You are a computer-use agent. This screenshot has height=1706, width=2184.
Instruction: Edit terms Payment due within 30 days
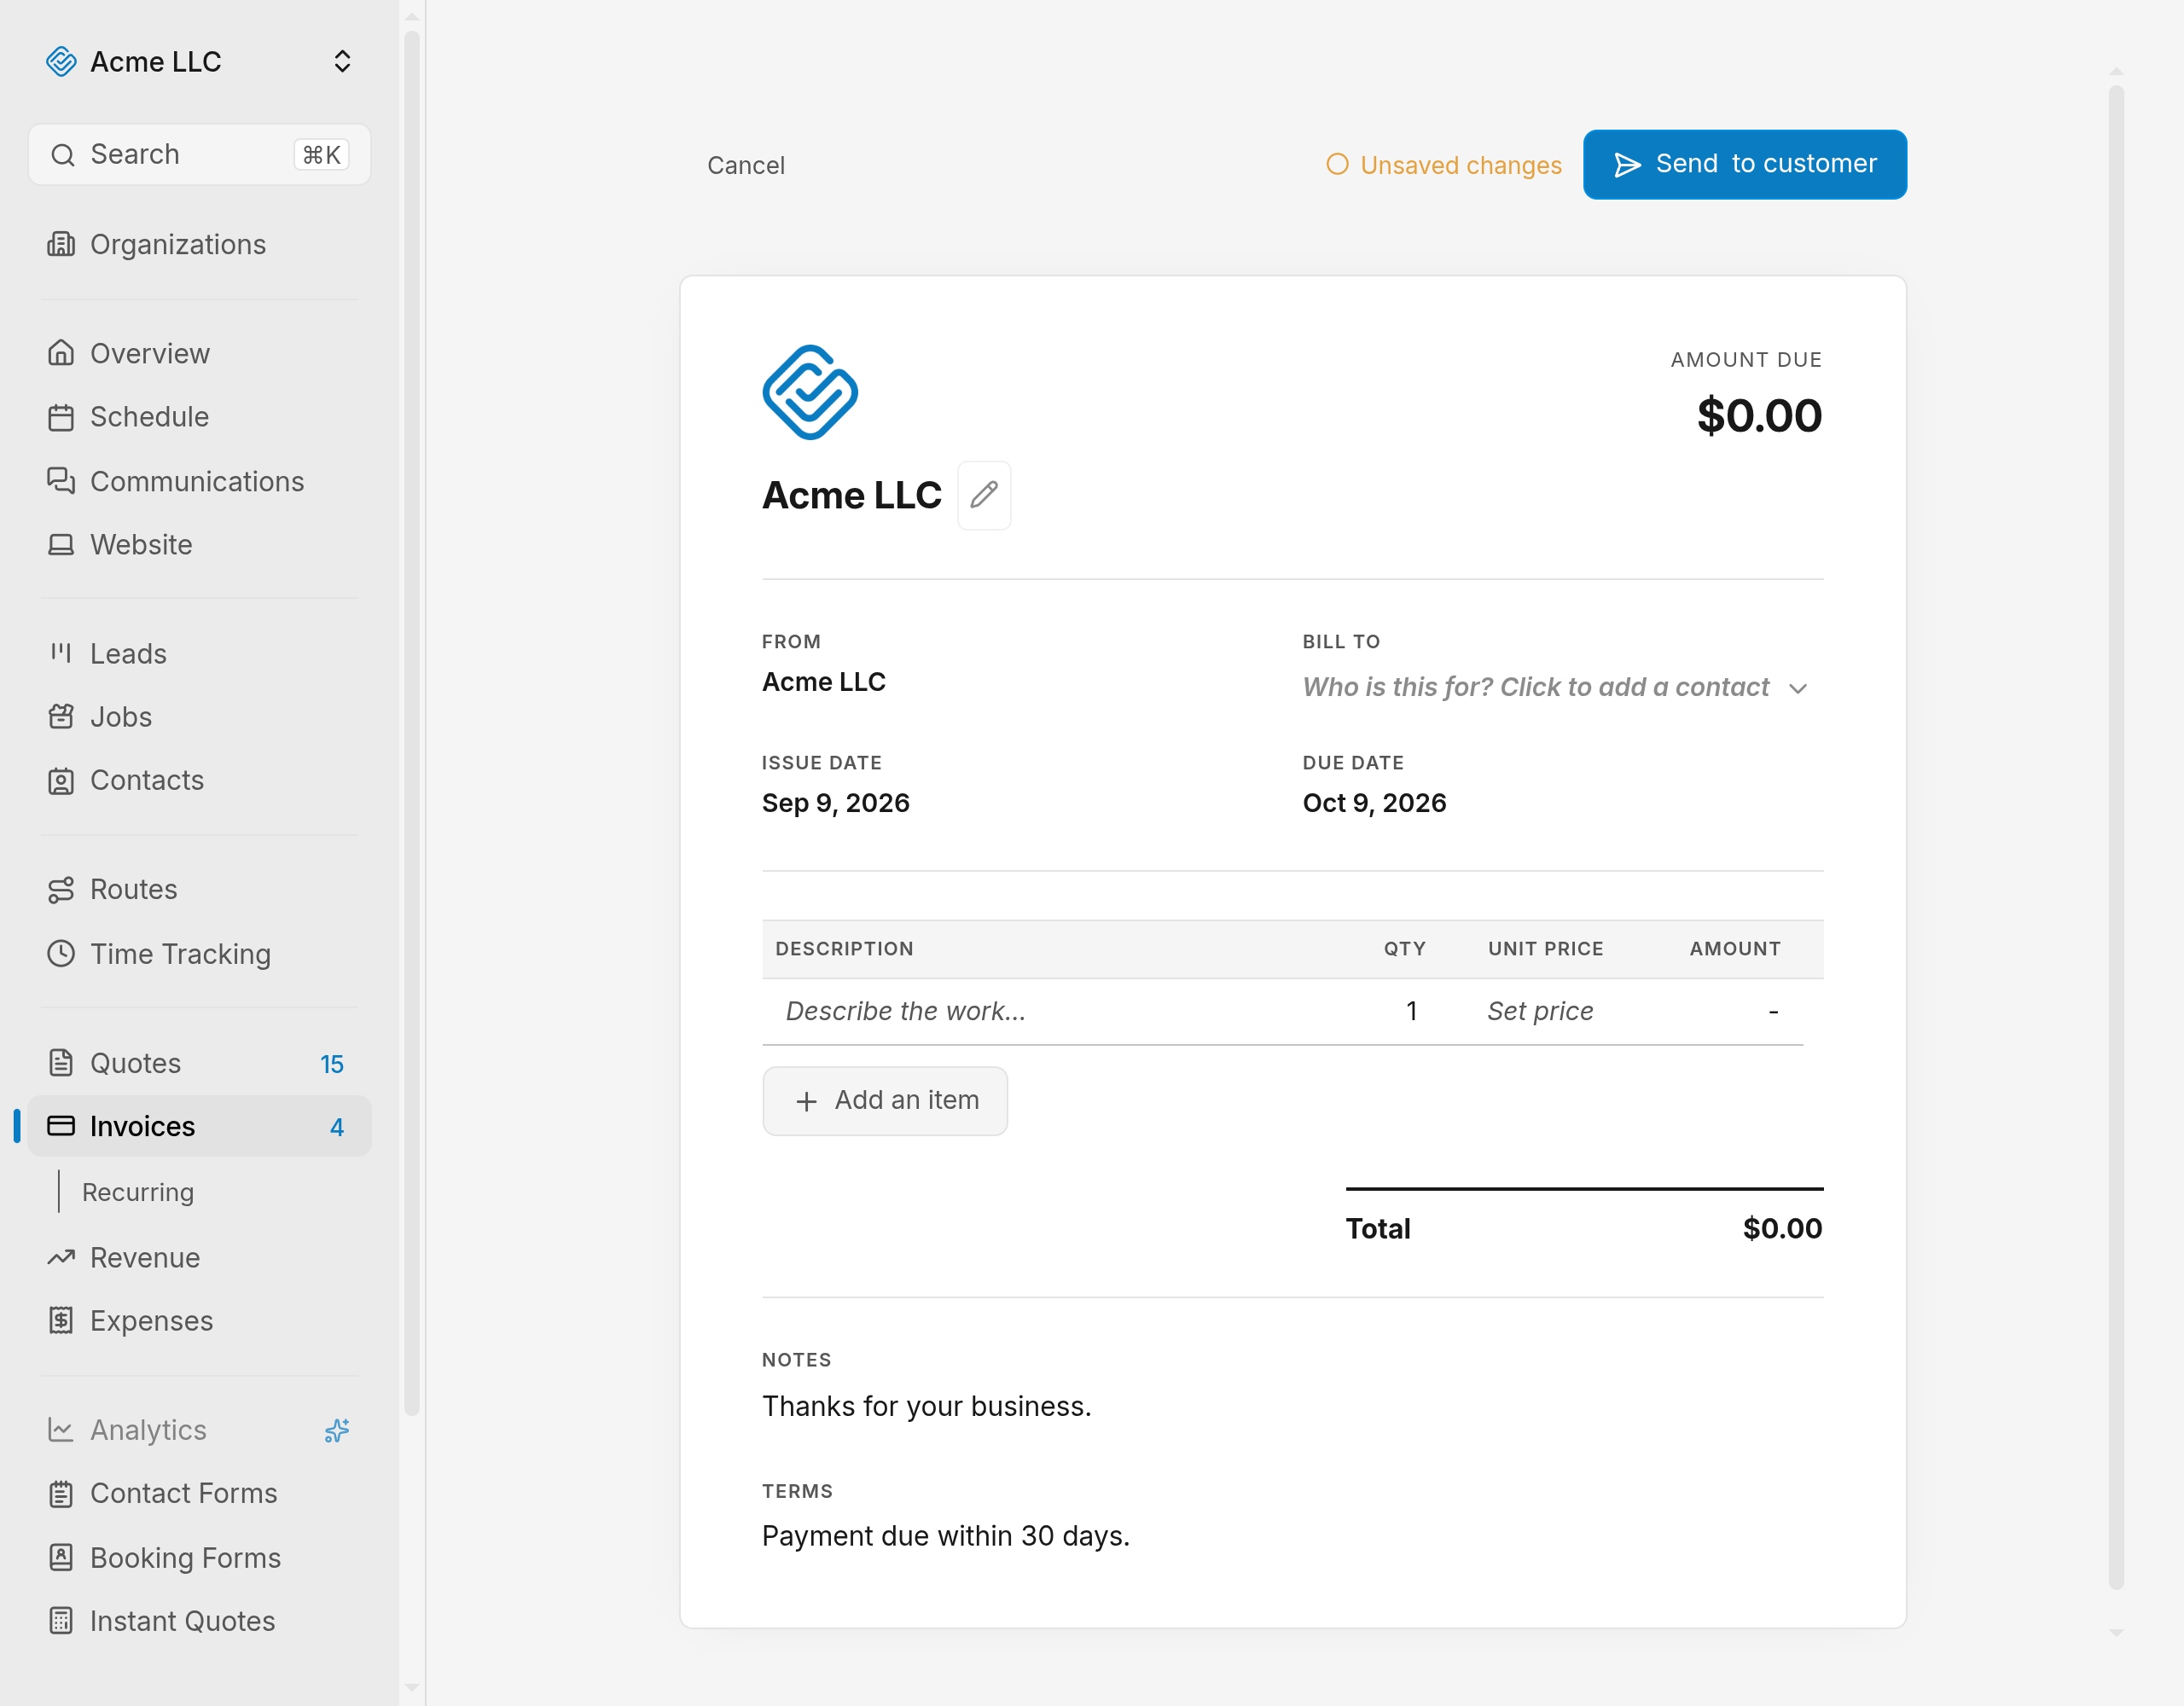pos(945,1535)
